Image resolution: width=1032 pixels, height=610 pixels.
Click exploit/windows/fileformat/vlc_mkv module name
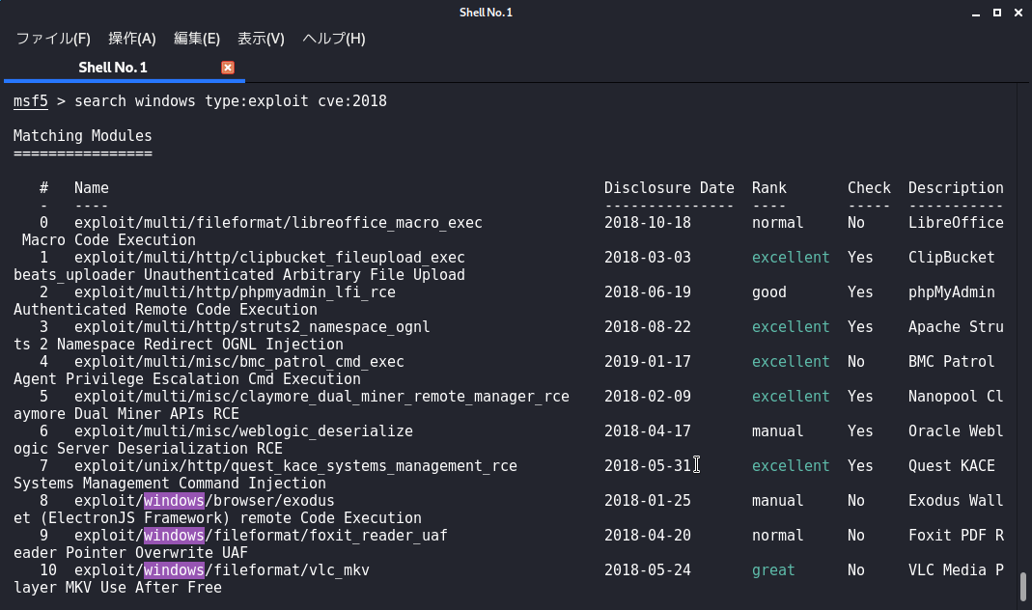pyautogui.click(x=222, y=570)
